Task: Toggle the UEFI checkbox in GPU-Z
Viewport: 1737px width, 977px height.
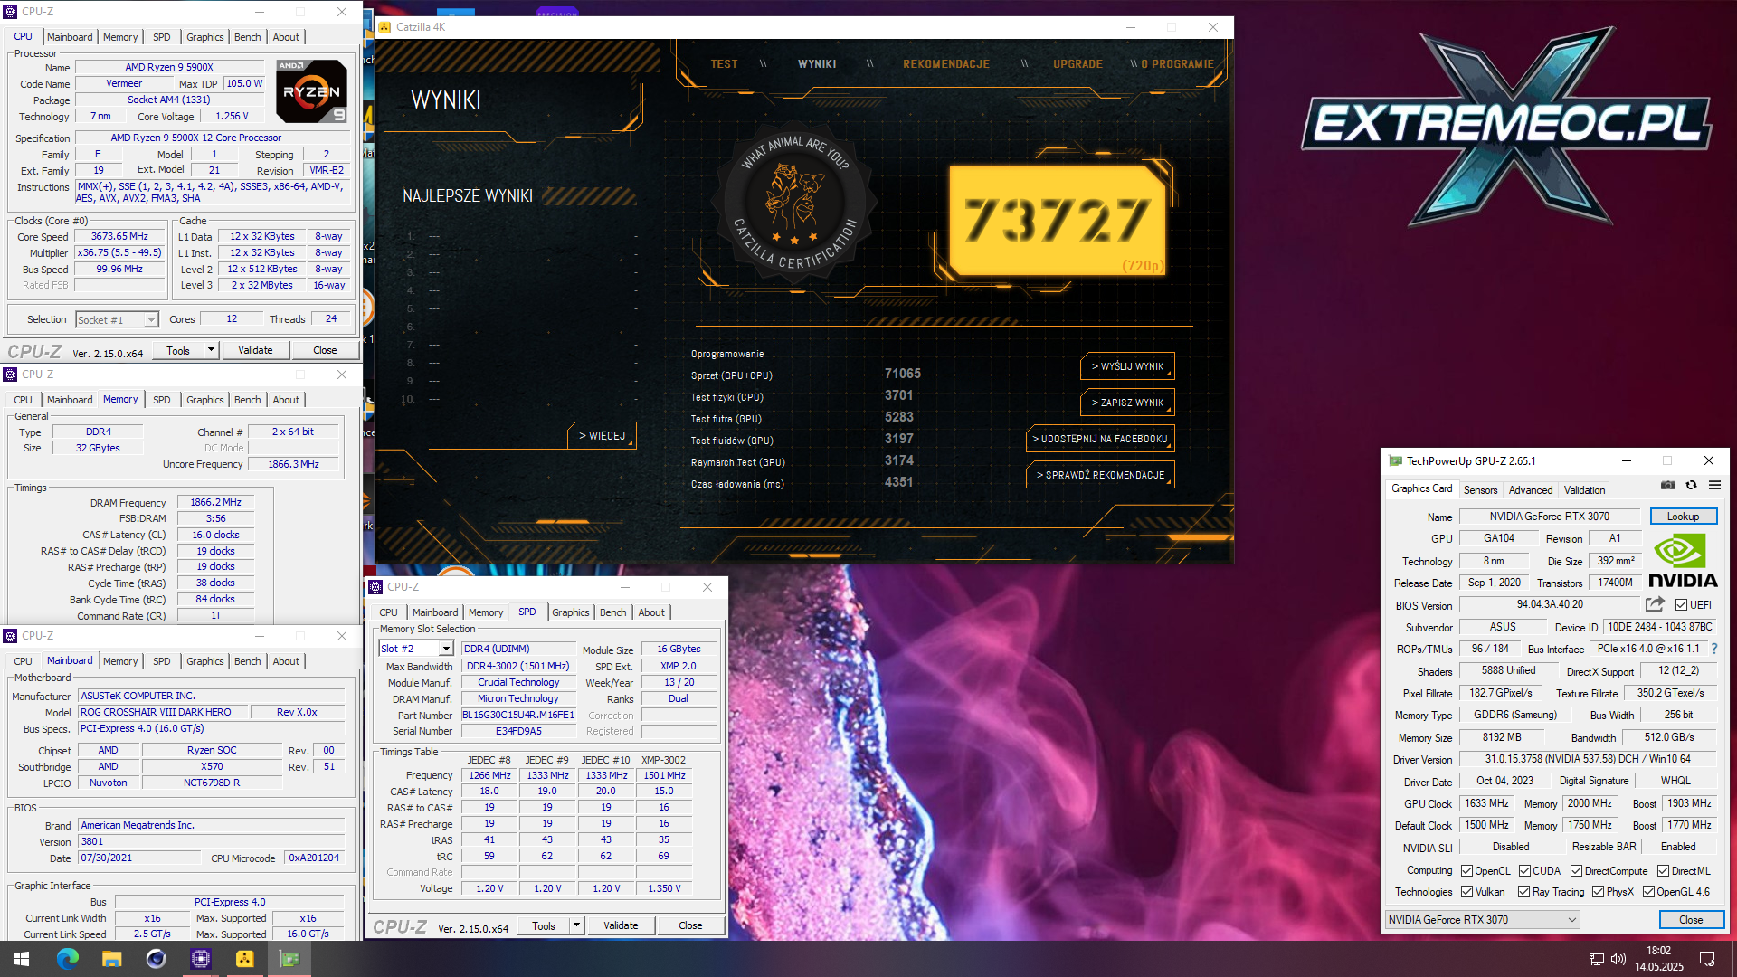Action: (1681, 605)
